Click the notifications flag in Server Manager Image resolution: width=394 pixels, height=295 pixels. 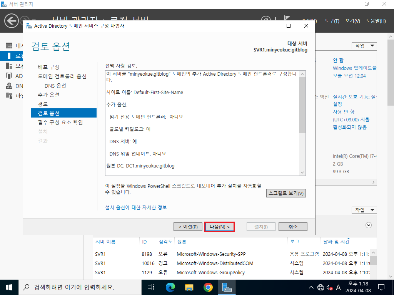pyautogui.click(x=287, y=18)
